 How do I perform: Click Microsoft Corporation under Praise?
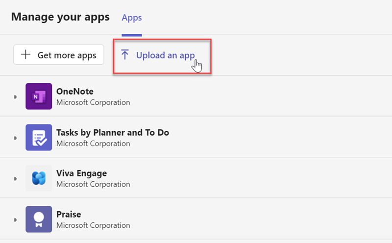(93, 225)
